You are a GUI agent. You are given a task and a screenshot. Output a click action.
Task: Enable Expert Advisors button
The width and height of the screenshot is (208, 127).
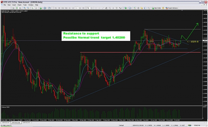(171, 8)
